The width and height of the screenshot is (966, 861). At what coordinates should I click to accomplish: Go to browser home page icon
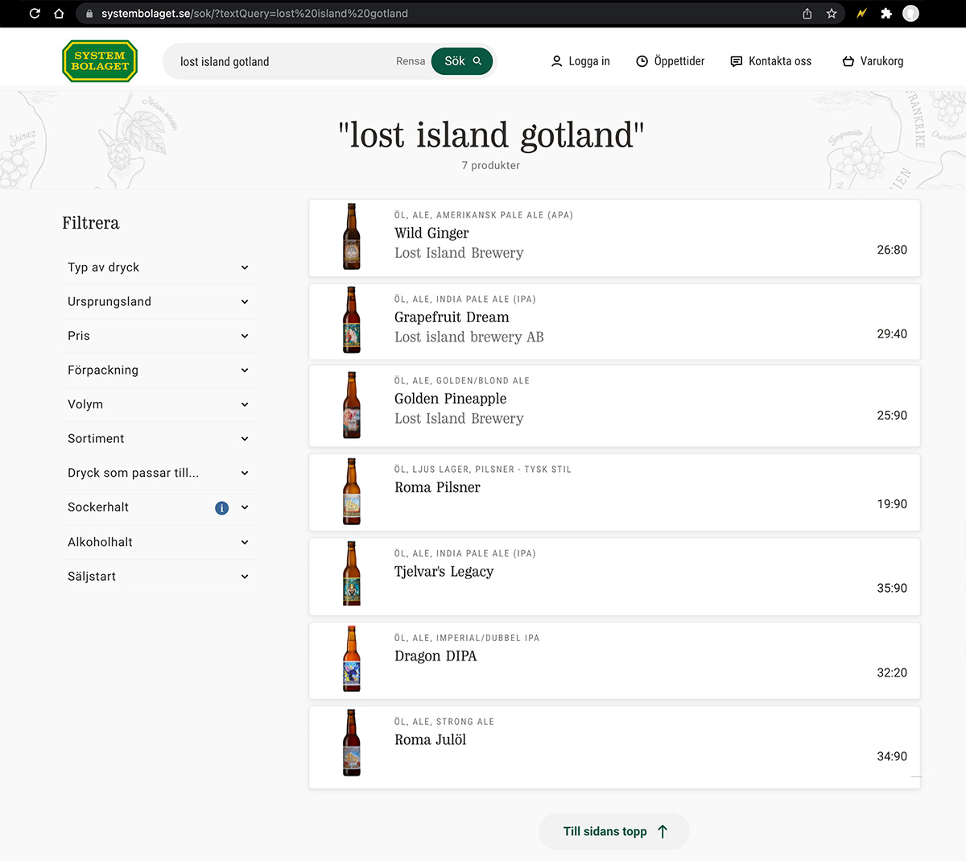click(59, 14)
